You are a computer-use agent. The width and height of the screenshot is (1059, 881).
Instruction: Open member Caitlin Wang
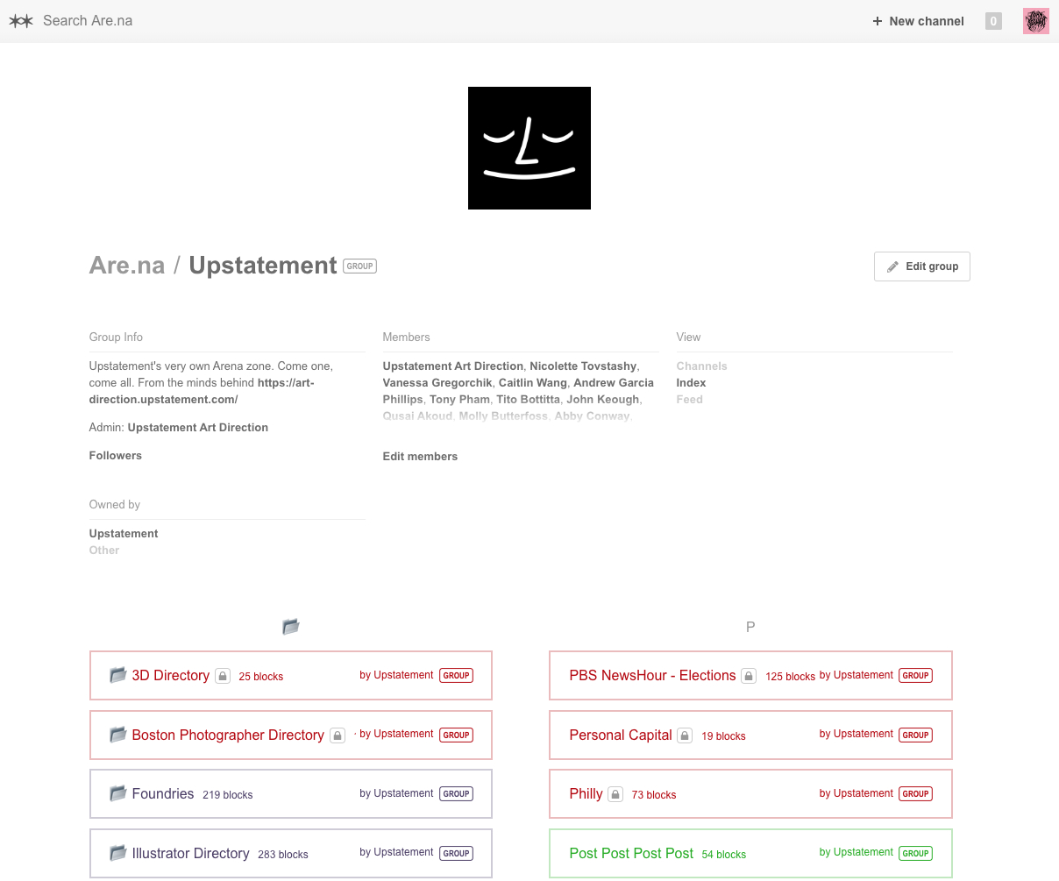point(533,383)
